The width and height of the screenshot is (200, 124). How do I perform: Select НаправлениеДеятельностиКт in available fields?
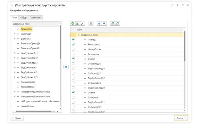point(35,97)
